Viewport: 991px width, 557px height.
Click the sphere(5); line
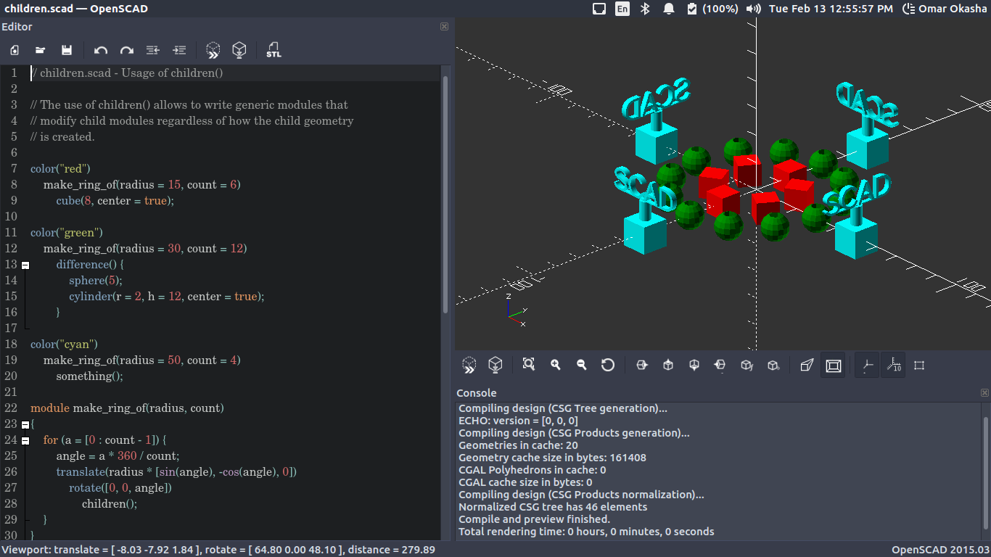coord(96,281)
